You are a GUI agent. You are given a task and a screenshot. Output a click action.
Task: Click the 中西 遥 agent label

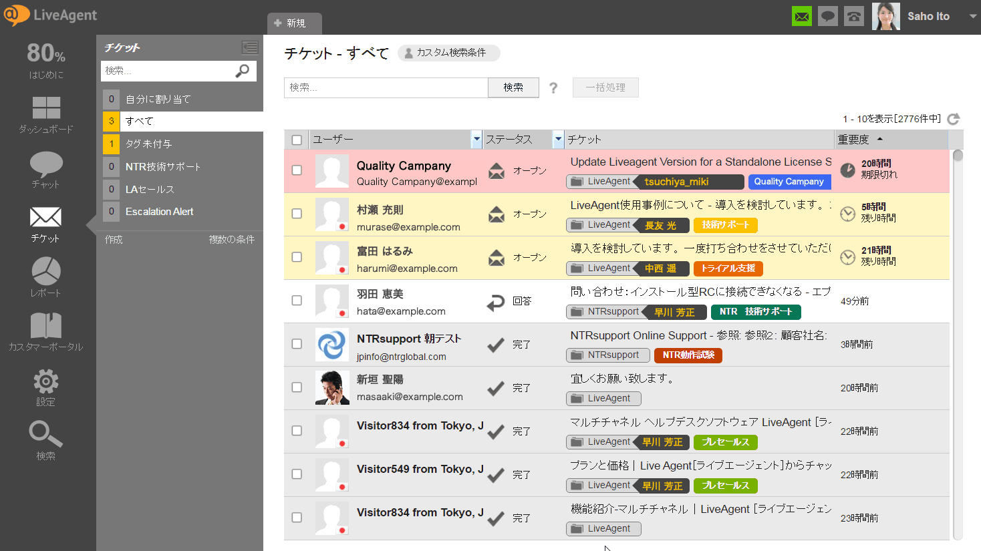(660, 268)
